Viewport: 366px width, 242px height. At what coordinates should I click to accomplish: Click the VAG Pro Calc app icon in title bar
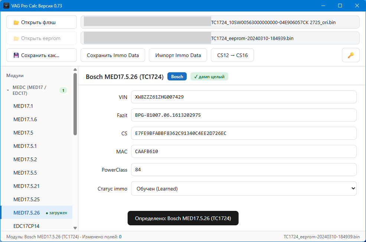[6, 6]
